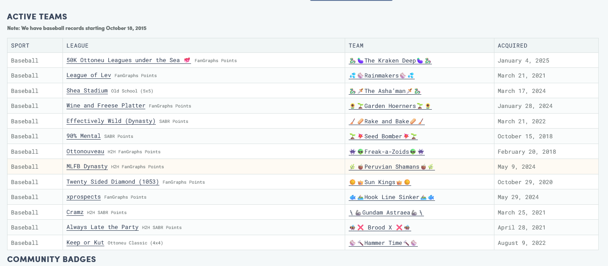Open MLFB Dynasty league page
The image size is (608, 266).
(87, 166)
